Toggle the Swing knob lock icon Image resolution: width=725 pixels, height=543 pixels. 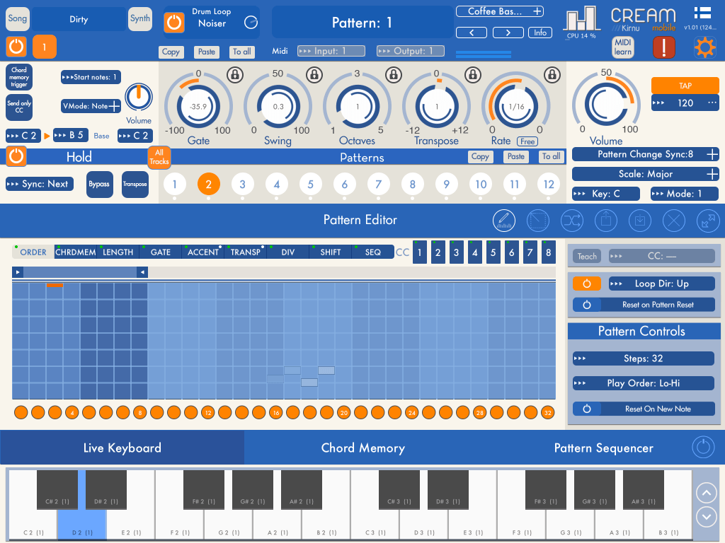click(314, 74)
